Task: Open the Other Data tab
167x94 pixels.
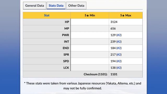Action: [x=76, y=5]
